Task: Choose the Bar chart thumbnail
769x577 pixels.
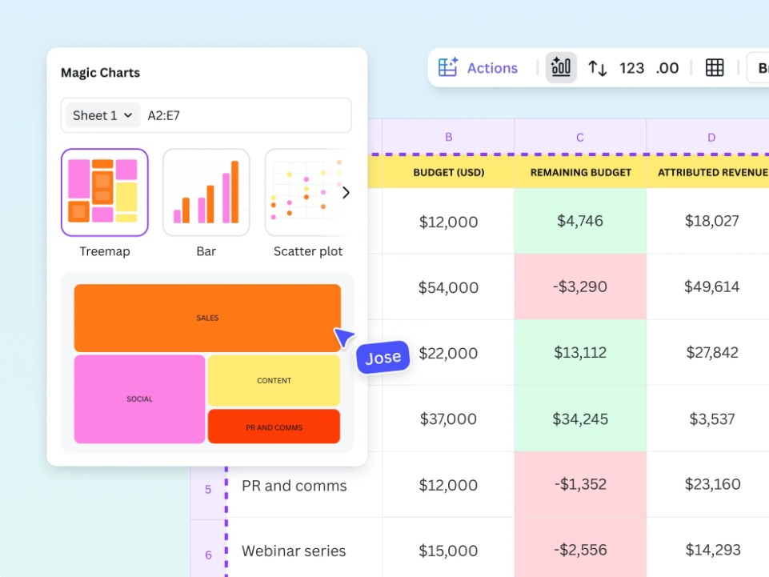Action: tap(206, 192)
